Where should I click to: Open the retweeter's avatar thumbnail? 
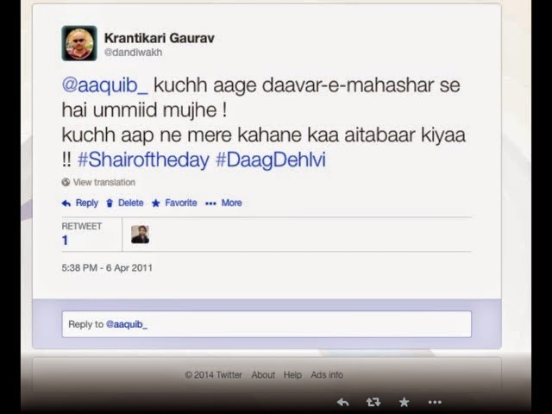(140, 235)
